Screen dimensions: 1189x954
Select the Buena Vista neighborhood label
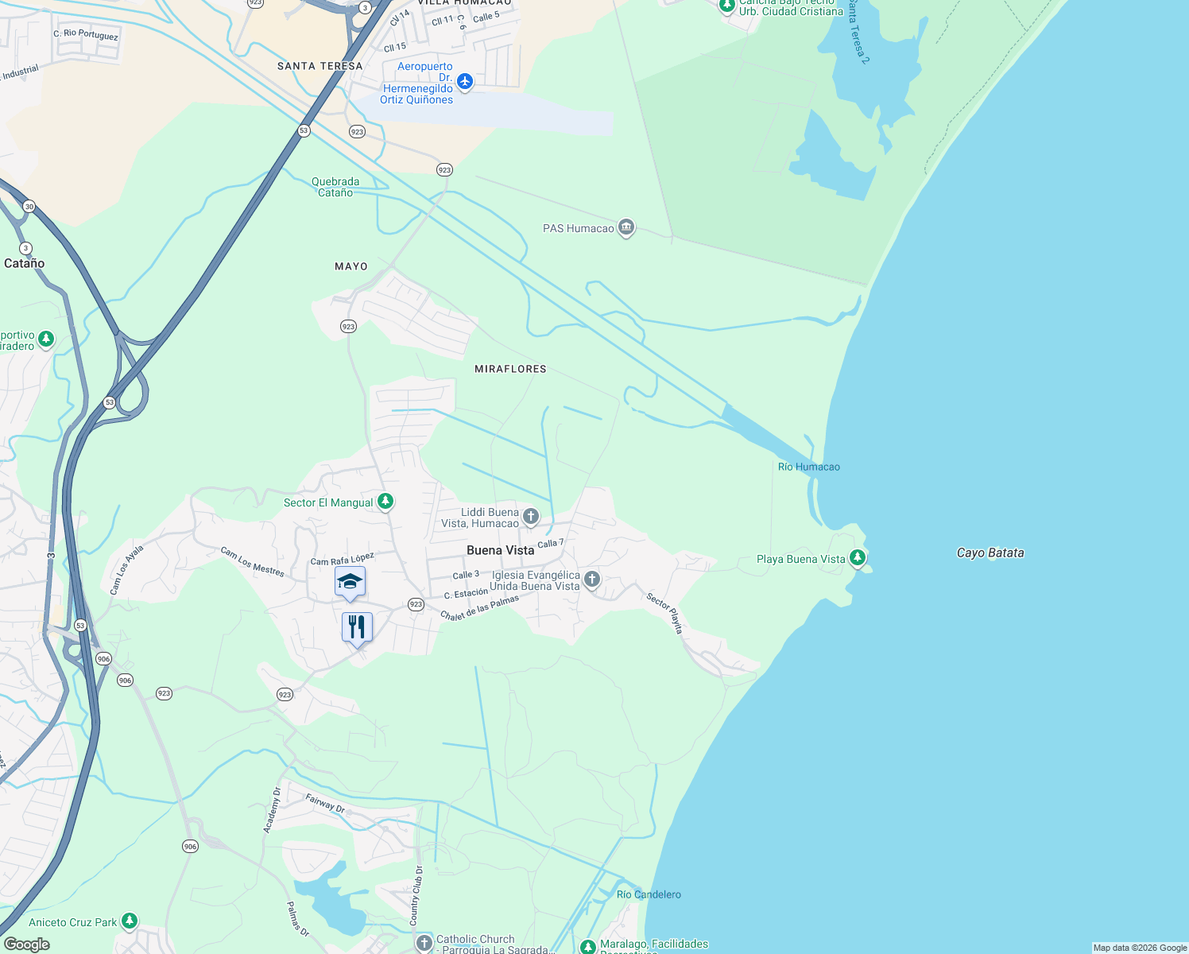coord(501,550)
